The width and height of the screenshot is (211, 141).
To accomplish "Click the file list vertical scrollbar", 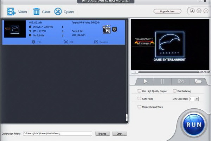I will 127,118.
